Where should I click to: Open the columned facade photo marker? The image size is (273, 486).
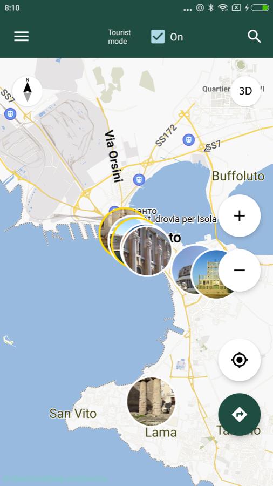(x=147, y=251)
